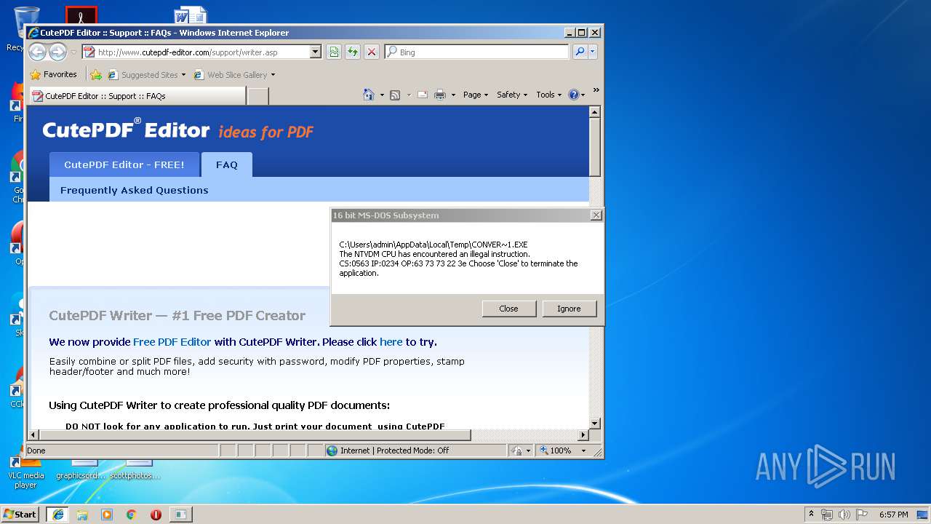
Task: Select the FAQ page tab
Action: pyautogui.click(x=227, y=164)
